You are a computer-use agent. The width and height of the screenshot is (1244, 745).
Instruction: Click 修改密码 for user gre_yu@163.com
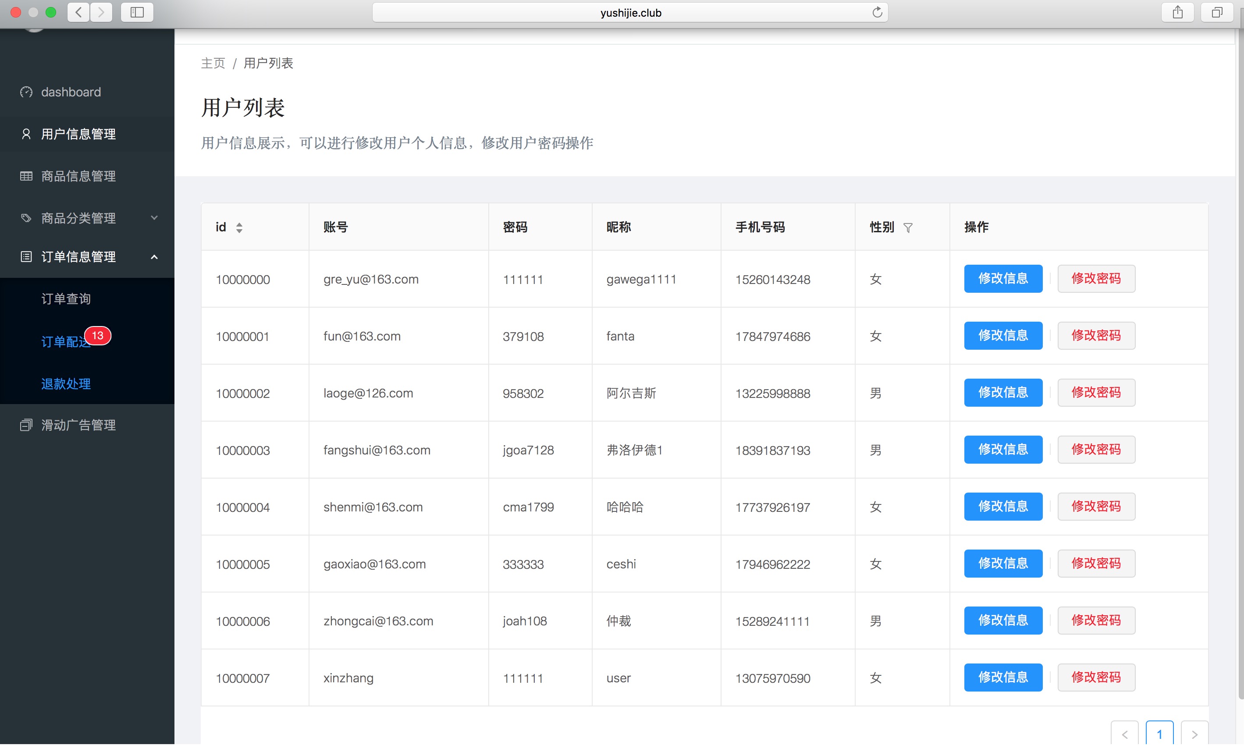1095,279
